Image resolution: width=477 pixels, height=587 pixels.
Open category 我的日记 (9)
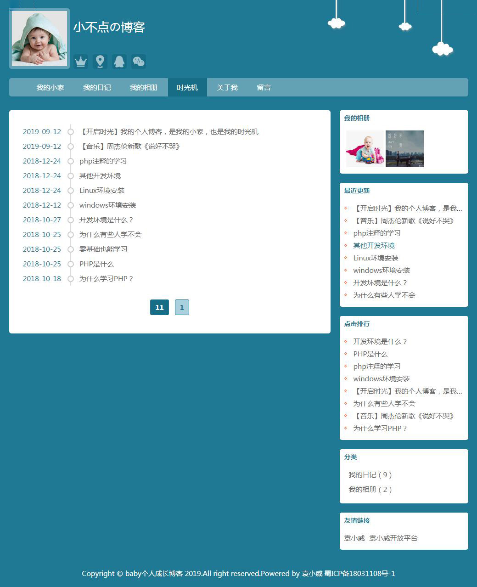[x=370, y=475]
